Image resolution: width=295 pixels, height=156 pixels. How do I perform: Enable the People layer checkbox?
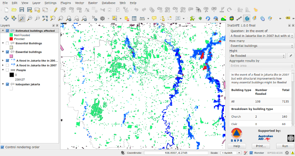(7, 70)
